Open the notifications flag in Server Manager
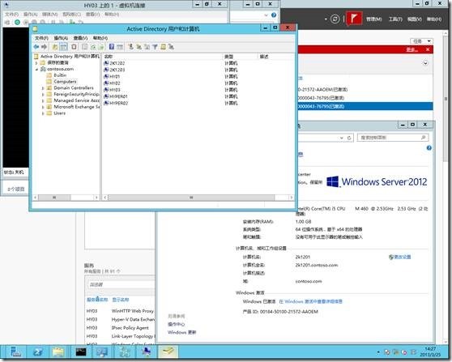 [354, 19]
